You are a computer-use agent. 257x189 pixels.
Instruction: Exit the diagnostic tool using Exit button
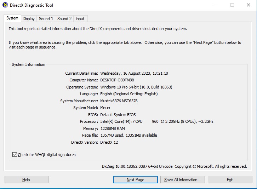(230, 180)
